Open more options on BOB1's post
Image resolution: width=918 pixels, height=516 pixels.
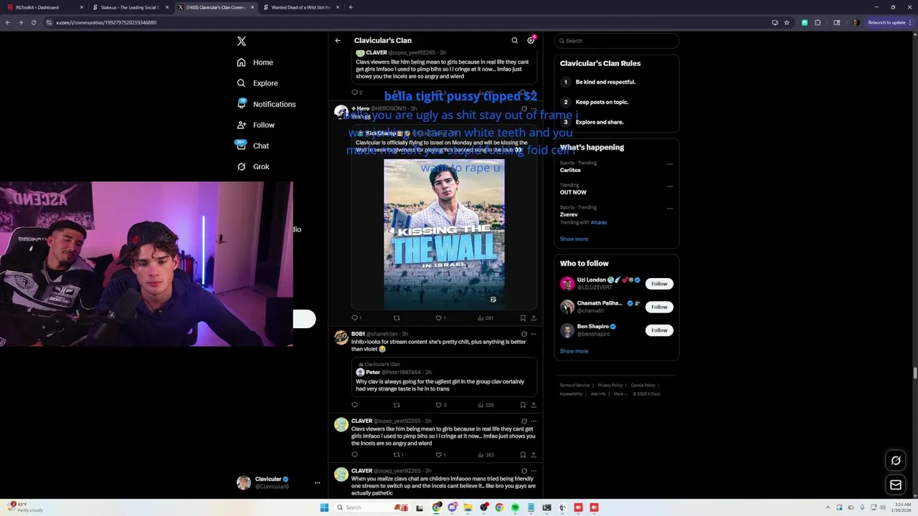(x=533, y=334)
